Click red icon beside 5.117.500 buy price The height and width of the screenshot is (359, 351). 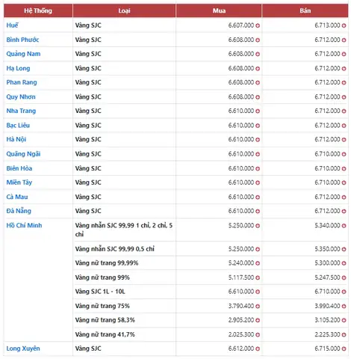click(x=258, y=278)
